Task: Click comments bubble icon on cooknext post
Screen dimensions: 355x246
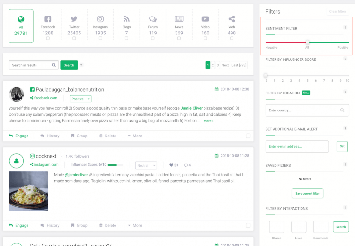Action: pyautogui.click(x=186, y=165)
